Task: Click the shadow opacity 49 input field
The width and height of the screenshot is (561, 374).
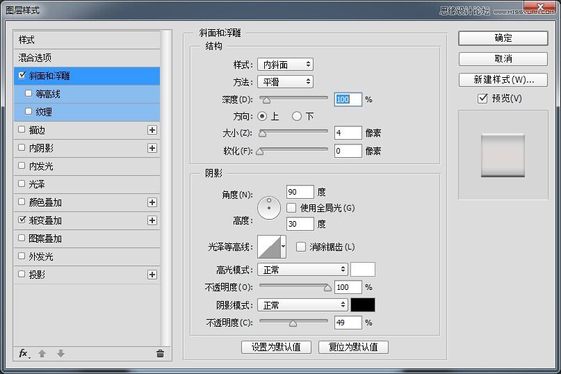Action: click(348, 323)
